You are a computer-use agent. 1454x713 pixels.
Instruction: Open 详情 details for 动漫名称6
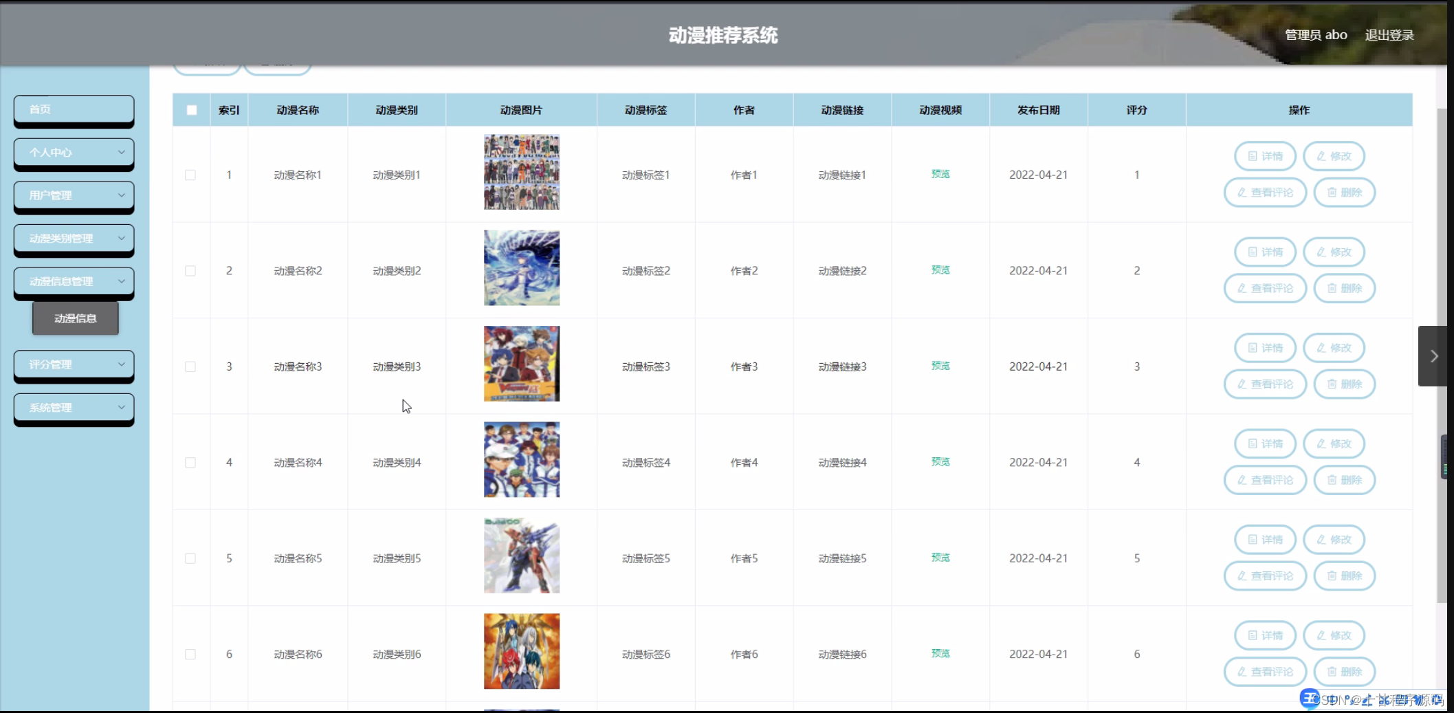[1265, 635]
